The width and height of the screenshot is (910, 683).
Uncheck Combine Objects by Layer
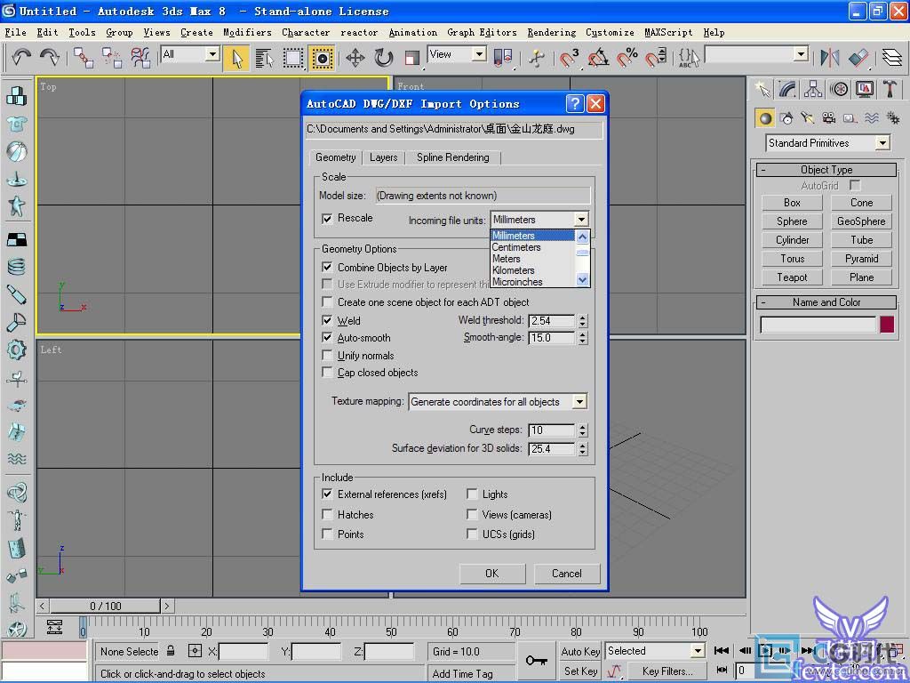coord(327,267)
